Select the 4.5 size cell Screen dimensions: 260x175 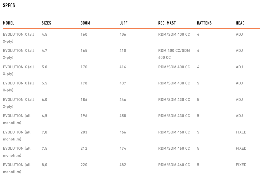pos(44,34)
